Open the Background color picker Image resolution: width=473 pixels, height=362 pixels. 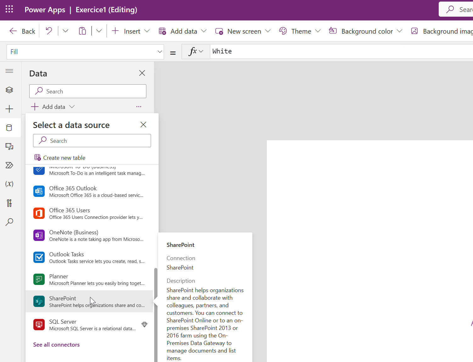[366, 31]
